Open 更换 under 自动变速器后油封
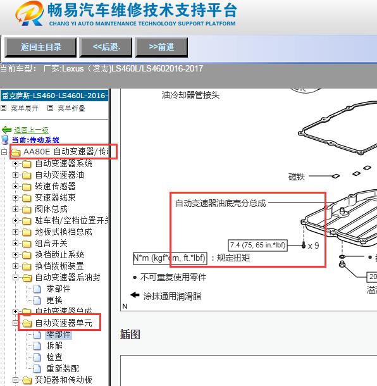 coord(54,300)
